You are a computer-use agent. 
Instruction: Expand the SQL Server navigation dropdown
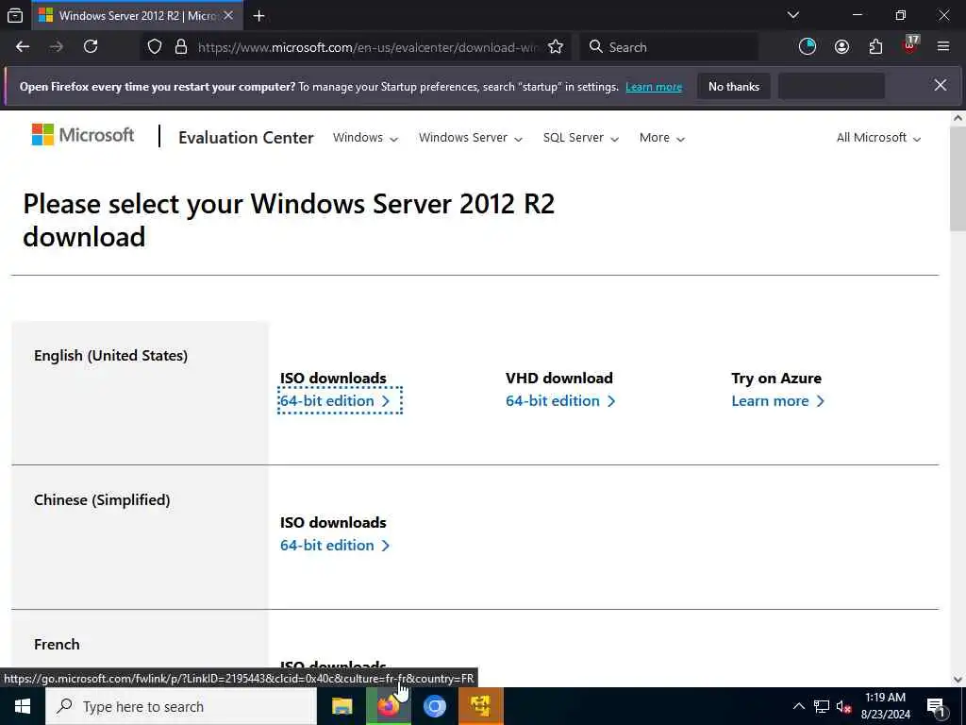(x=580, y=138)
